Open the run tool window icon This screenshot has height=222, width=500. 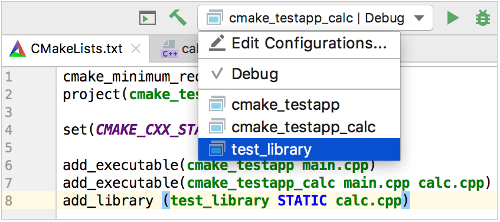[148, 18]
